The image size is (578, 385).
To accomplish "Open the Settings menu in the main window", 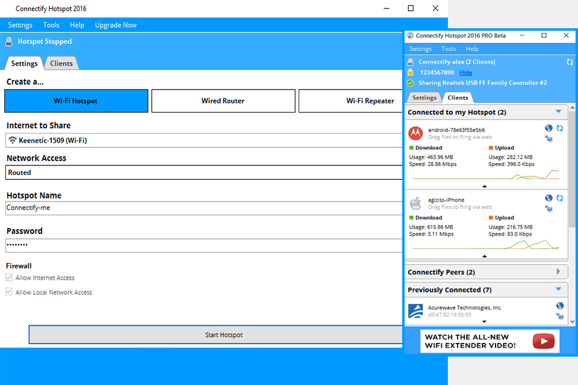I will [x=20, y=25].
